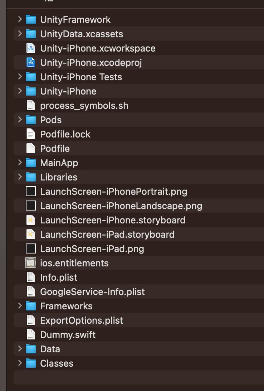264x391 pixels.
Task: Select the Unity-iPhone.xcodeproj file name
Action: pyautogui.click(x=91, y=63)
